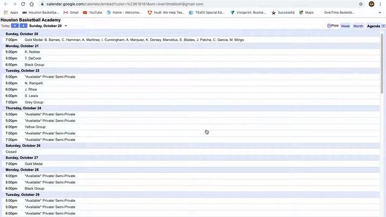386x217 pixels.
Task: Click the Saturday, October 26 date header
Action: [x=23, y=146]
